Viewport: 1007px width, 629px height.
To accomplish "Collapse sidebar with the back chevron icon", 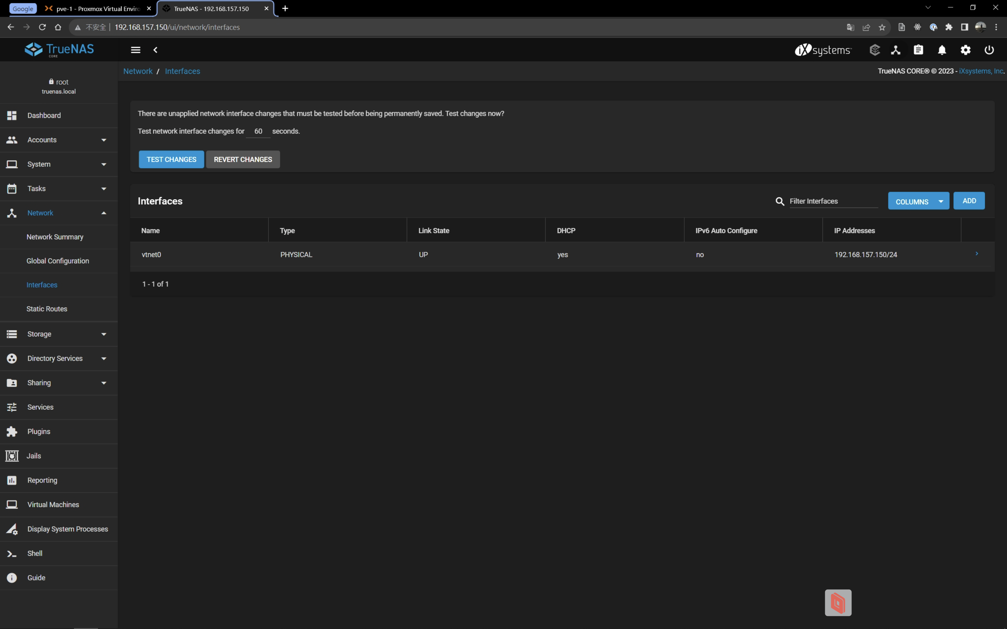I will [155, 50].
